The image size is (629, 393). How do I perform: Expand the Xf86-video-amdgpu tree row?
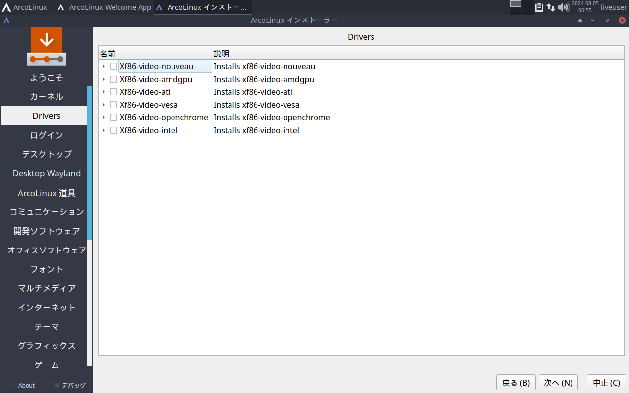point(103,79)
